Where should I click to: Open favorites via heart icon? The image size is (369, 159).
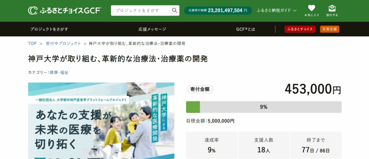(x=311, y=10)
